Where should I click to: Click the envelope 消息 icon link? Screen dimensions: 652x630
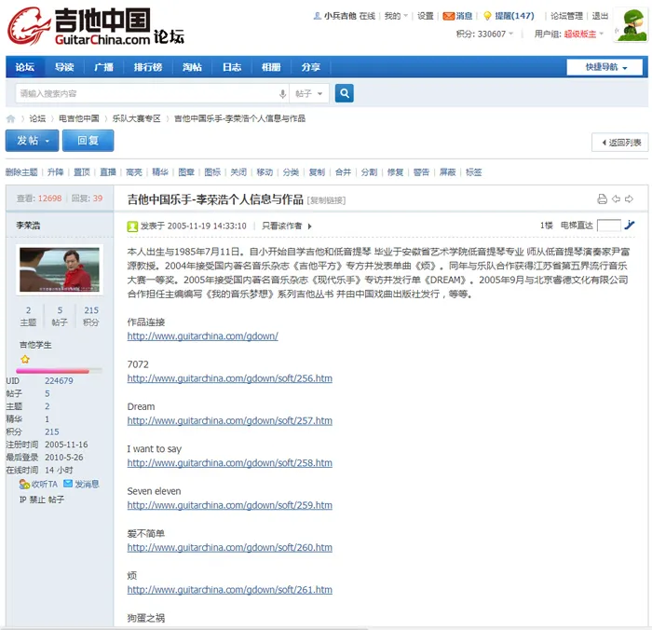pos(457,16)
